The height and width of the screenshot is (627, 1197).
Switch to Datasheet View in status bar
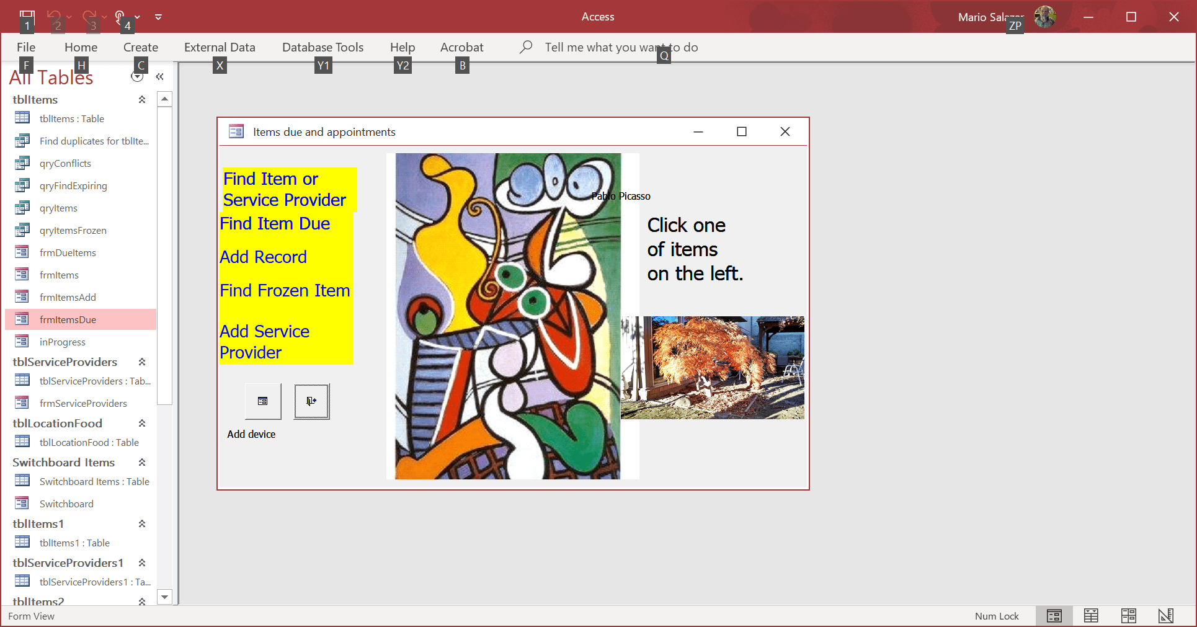pyautogui.click(x=1091, y=616)
